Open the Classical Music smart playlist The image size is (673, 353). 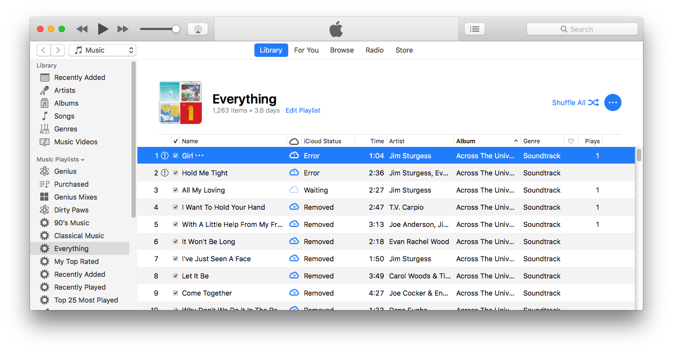tap(79, 236)
